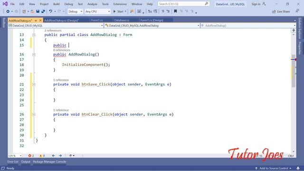Click the green Start debugging button

point(118,11)
